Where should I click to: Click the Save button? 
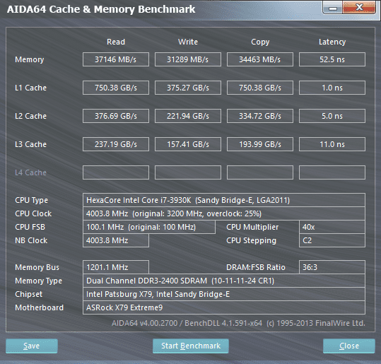[32, 346]
